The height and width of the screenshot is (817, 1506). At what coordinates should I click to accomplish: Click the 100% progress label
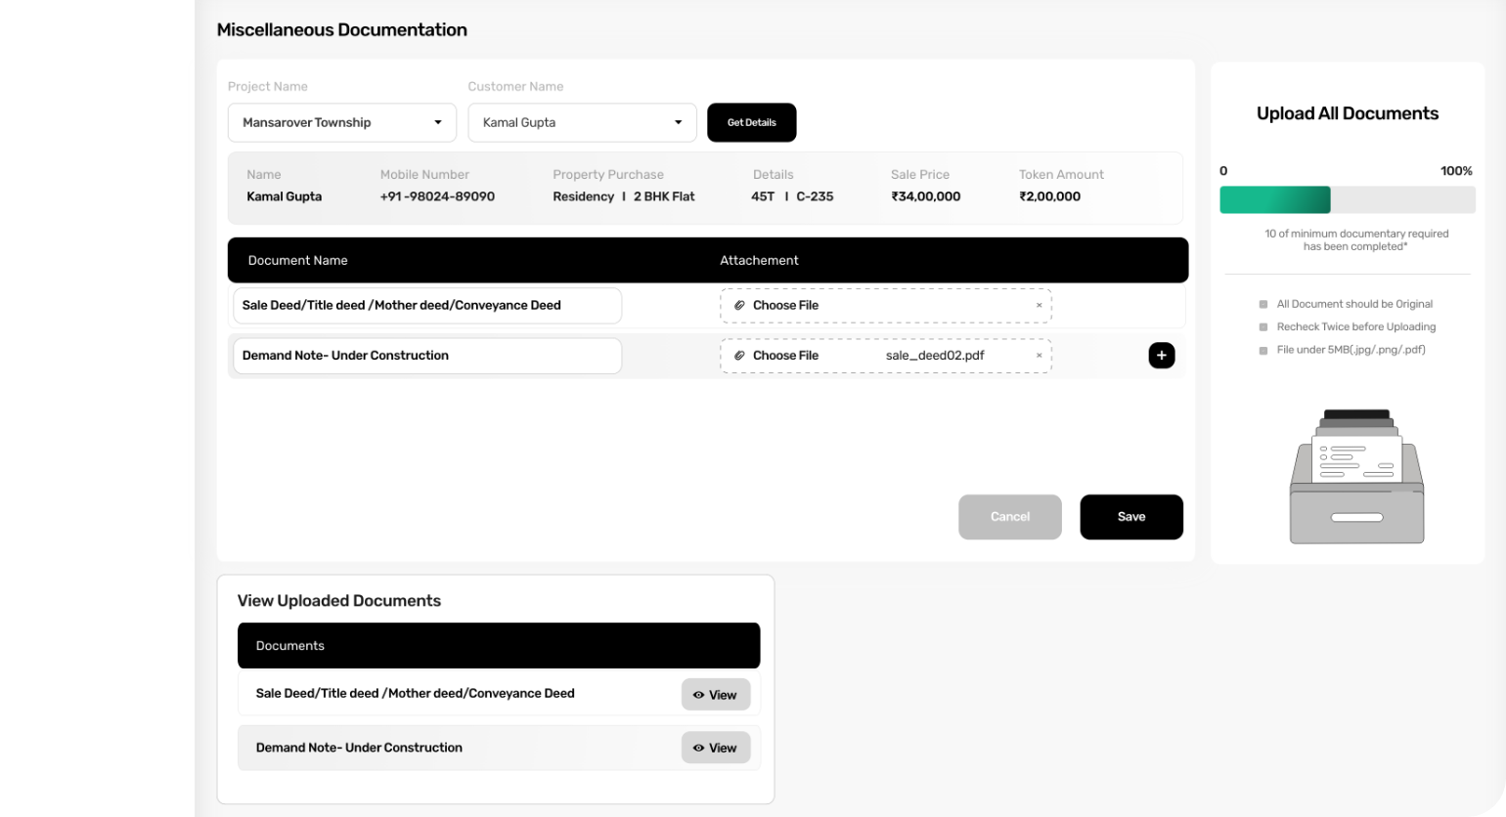point(1456,171)
